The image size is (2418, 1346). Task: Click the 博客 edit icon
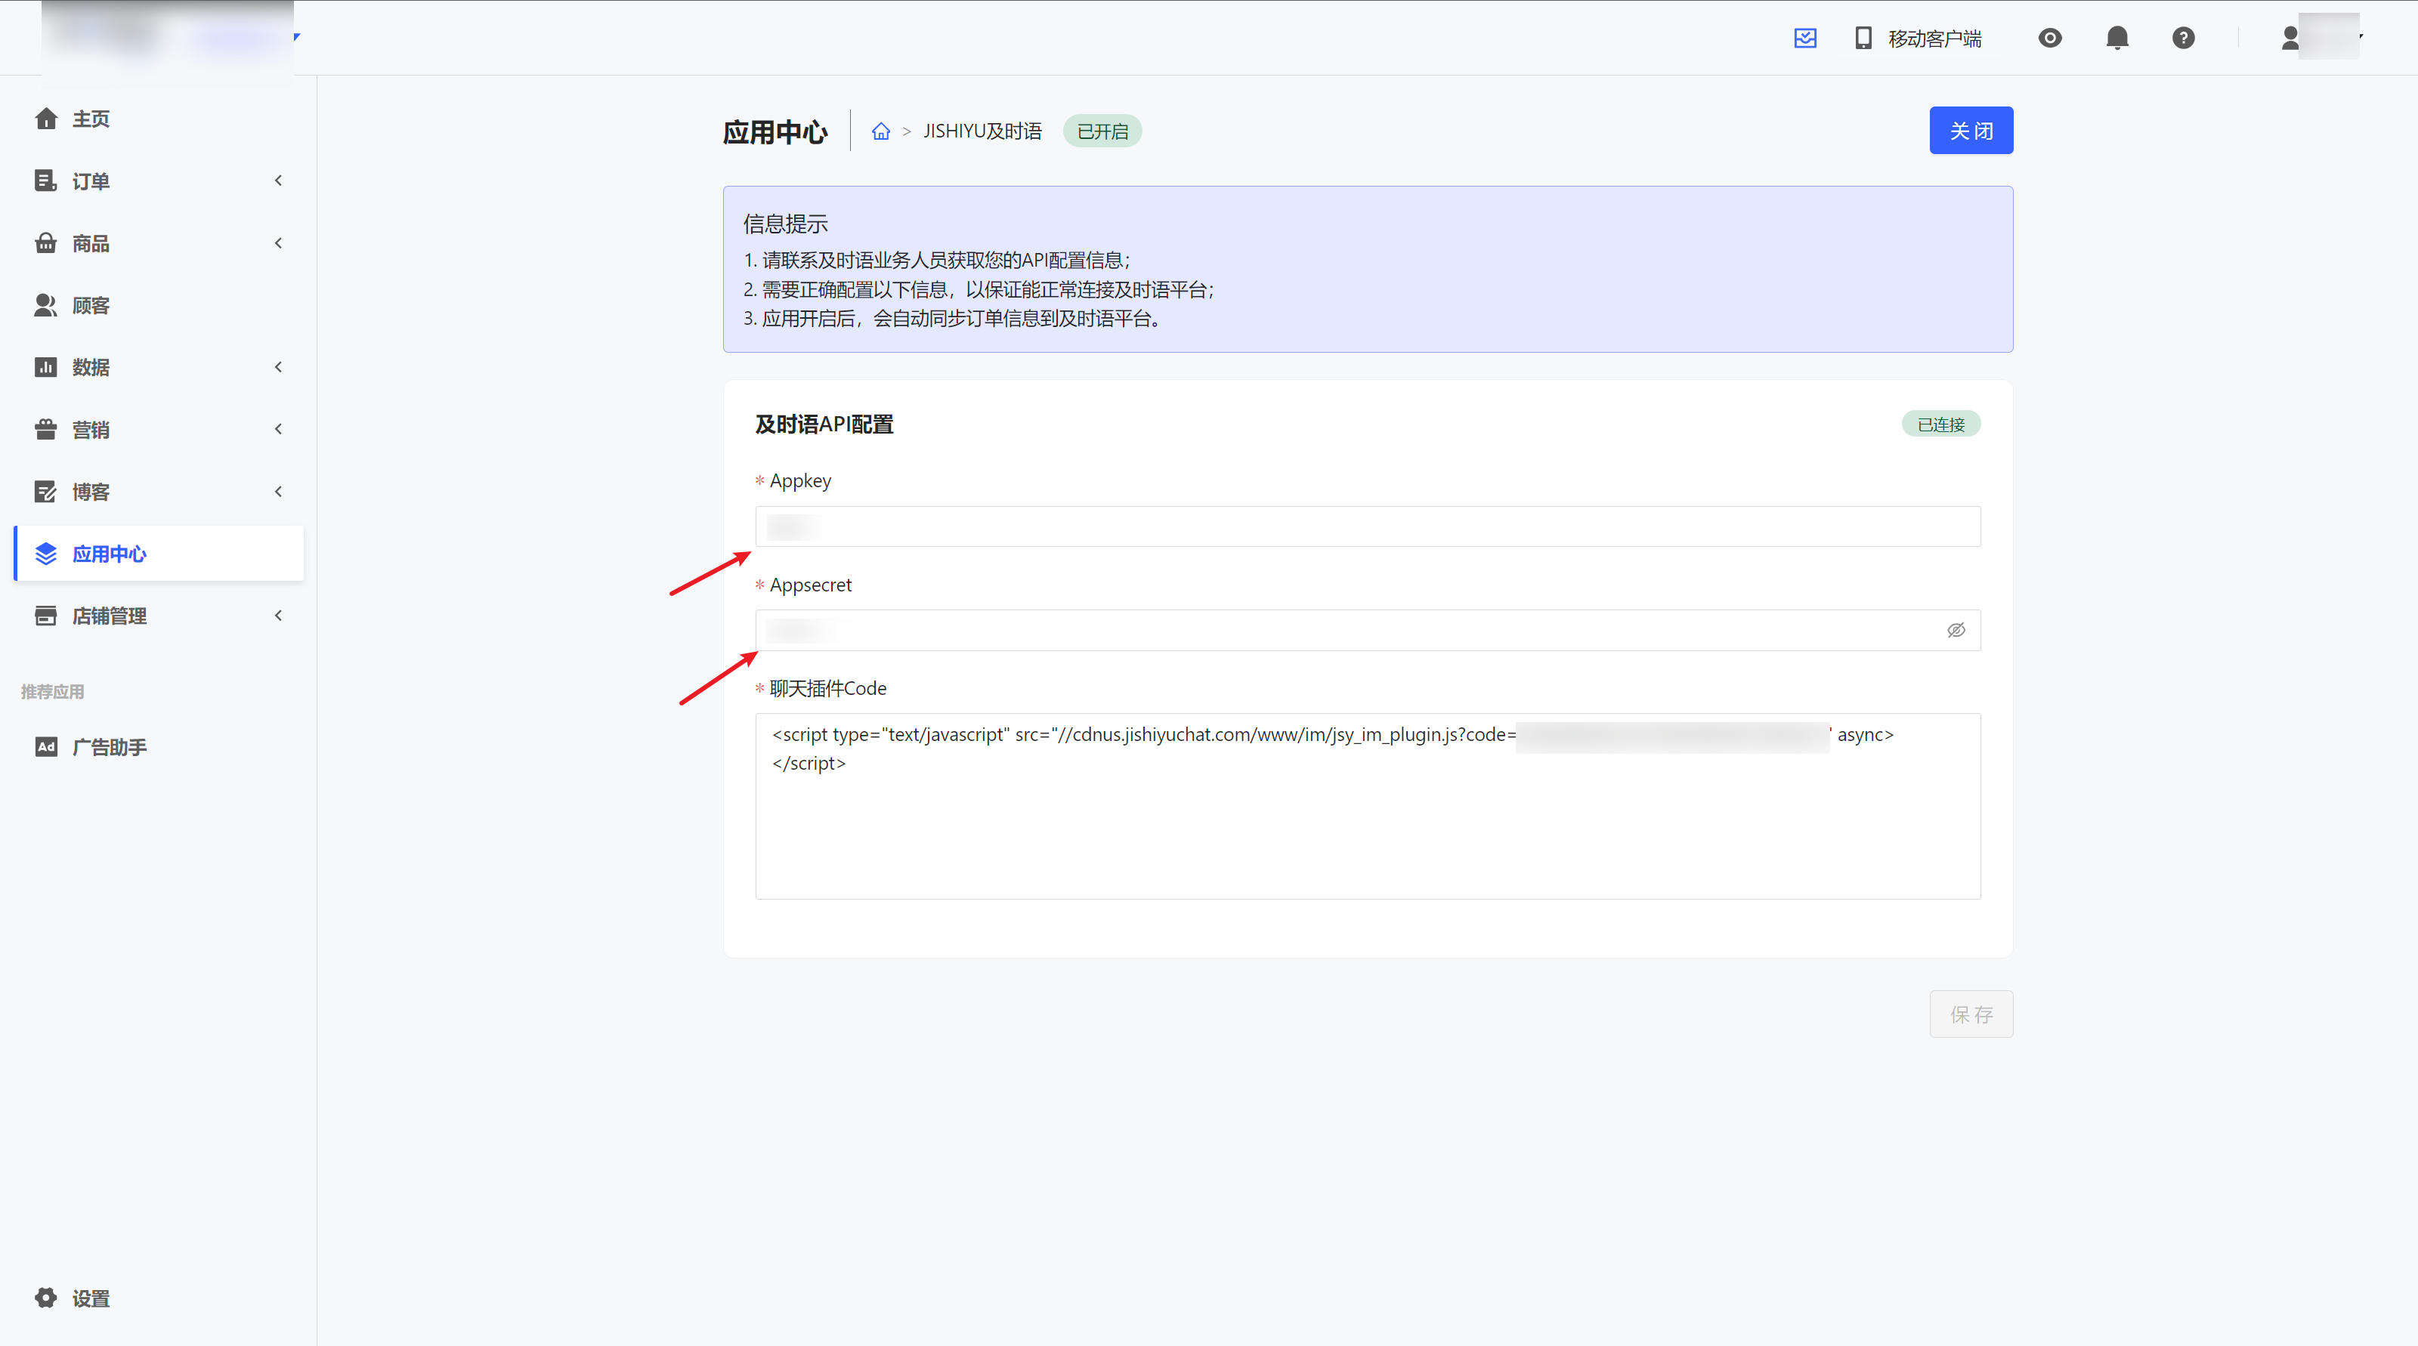[45, 492]
